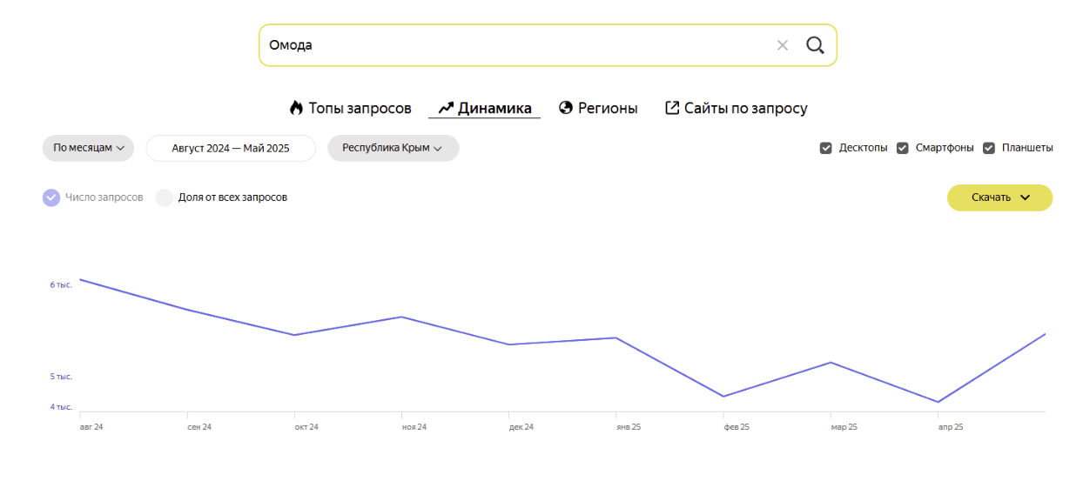Click the flame icon for top queries
1083x488 pixels.
(x=297, y=108)
